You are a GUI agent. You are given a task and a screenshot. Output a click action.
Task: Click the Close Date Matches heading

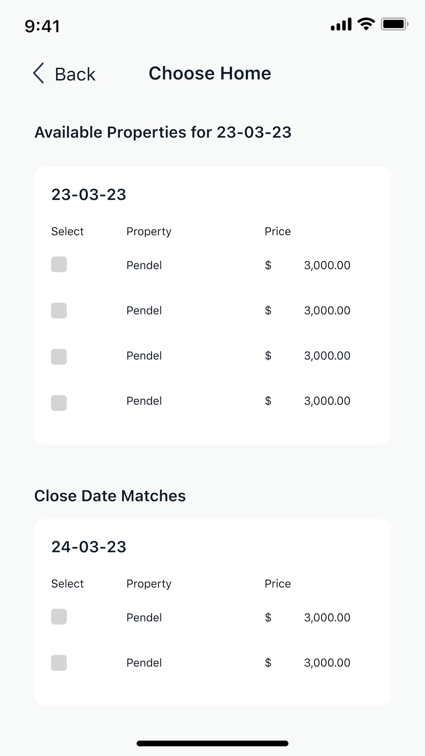coord(110,496)
